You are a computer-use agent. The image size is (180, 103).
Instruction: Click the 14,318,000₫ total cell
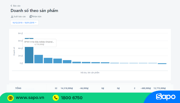pos(67,88)
